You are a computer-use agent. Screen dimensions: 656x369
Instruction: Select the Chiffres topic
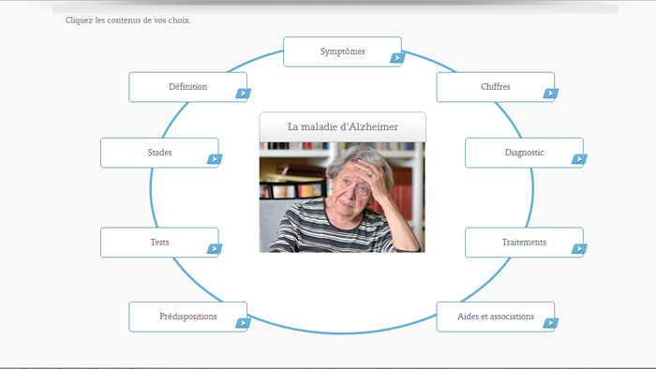point(496,87)
